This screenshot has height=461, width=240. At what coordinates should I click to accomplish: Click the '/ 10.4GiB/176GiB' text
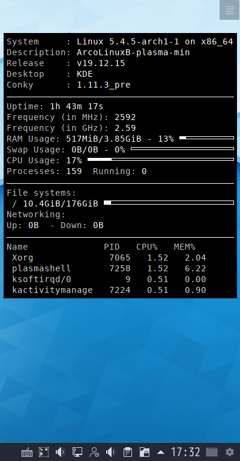click(x=55, y=203)
